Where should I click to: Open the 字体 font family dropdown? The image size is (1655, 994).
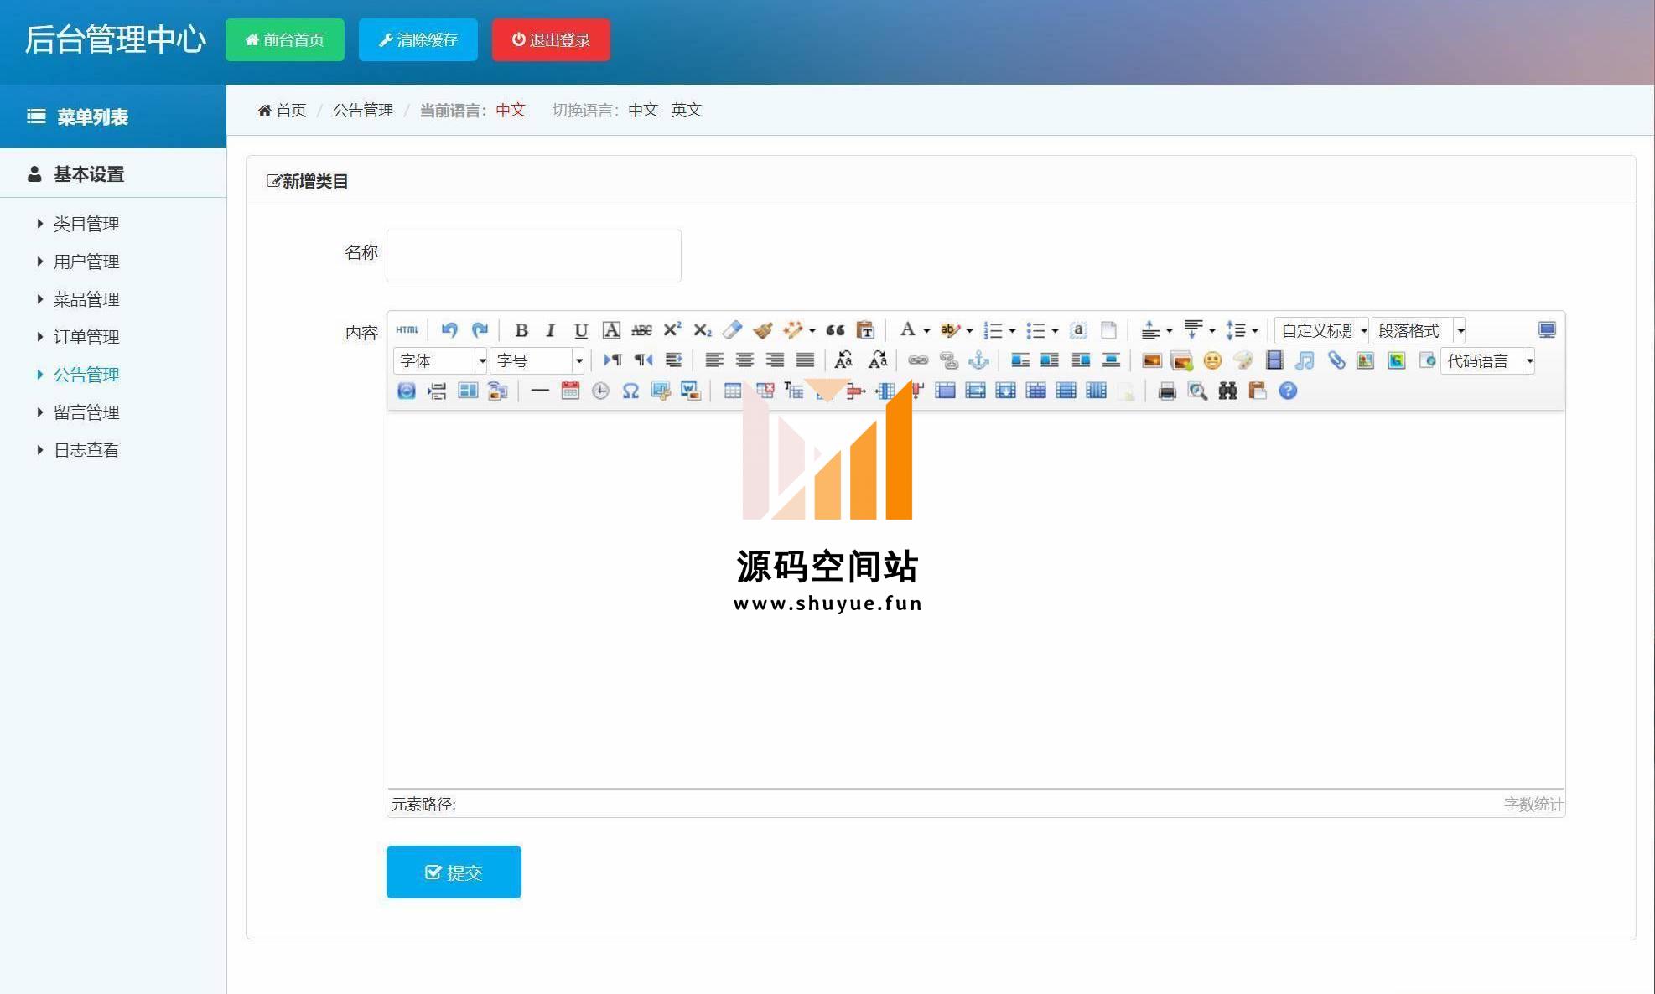(x=440, y=361)
